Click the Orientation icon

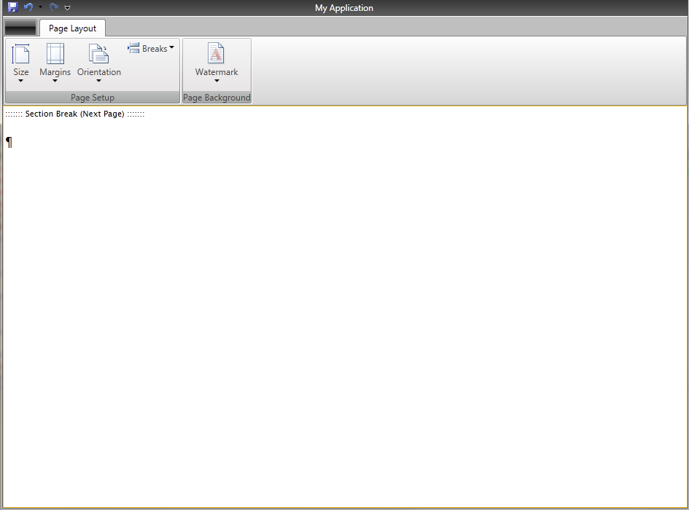99,54
